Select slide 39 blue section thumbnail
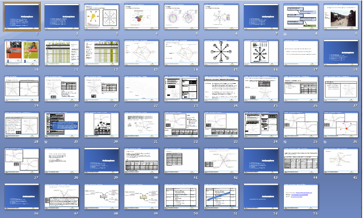 click(102, 161)
